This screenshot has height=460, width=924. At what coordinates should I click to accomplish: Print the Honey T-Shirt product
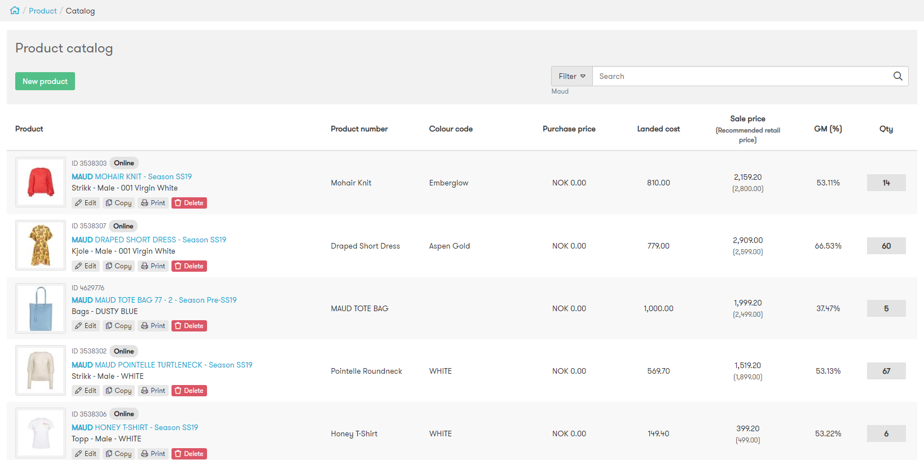click(x=153, y=454)
